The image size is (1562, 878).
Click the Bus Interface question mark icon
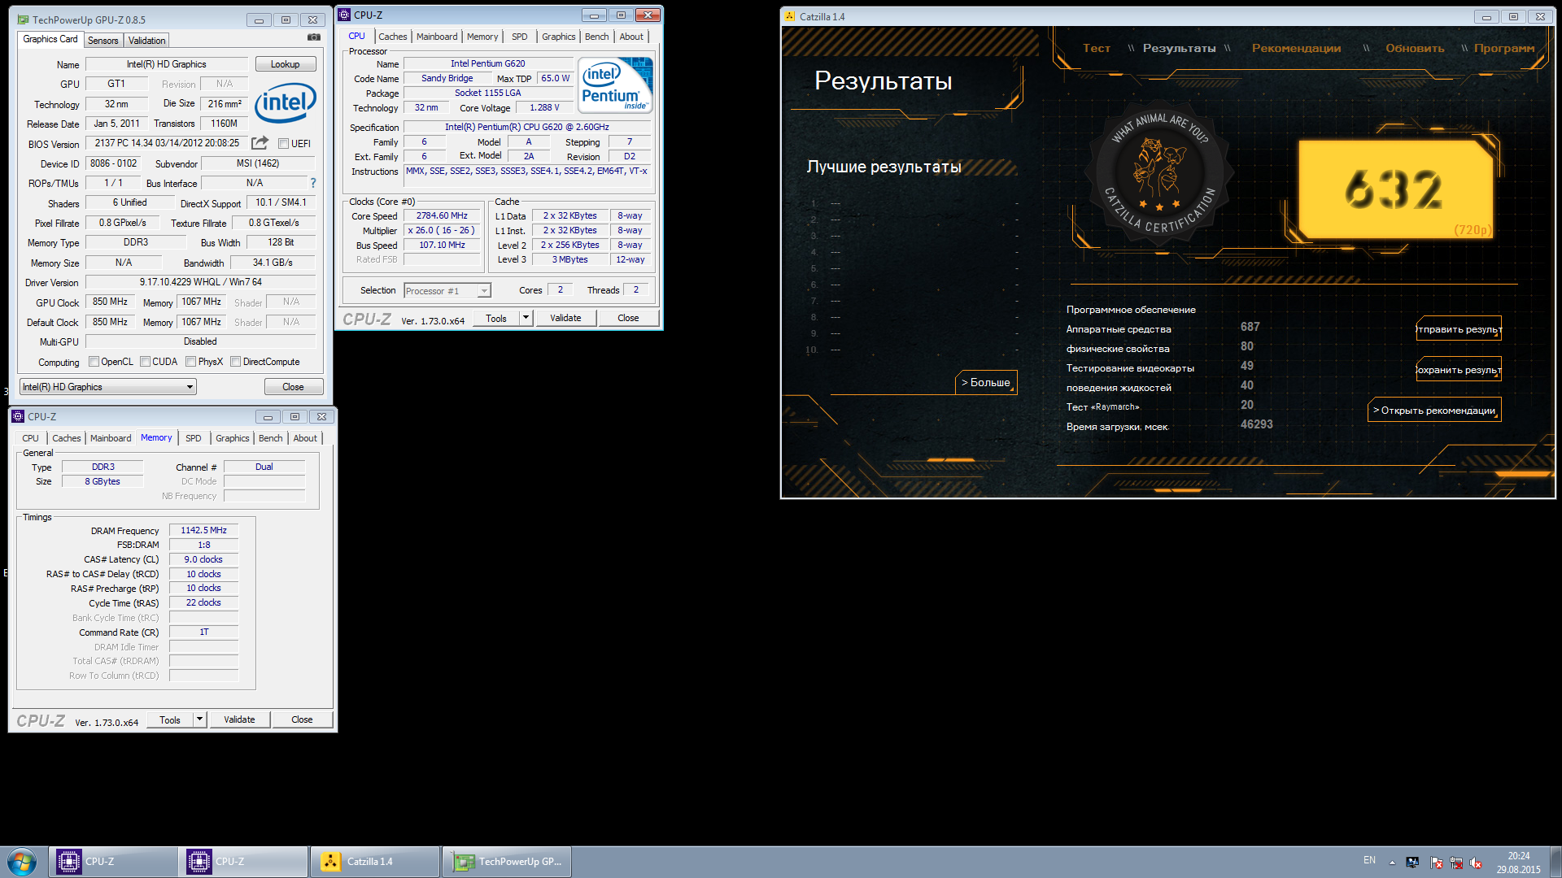313,183
